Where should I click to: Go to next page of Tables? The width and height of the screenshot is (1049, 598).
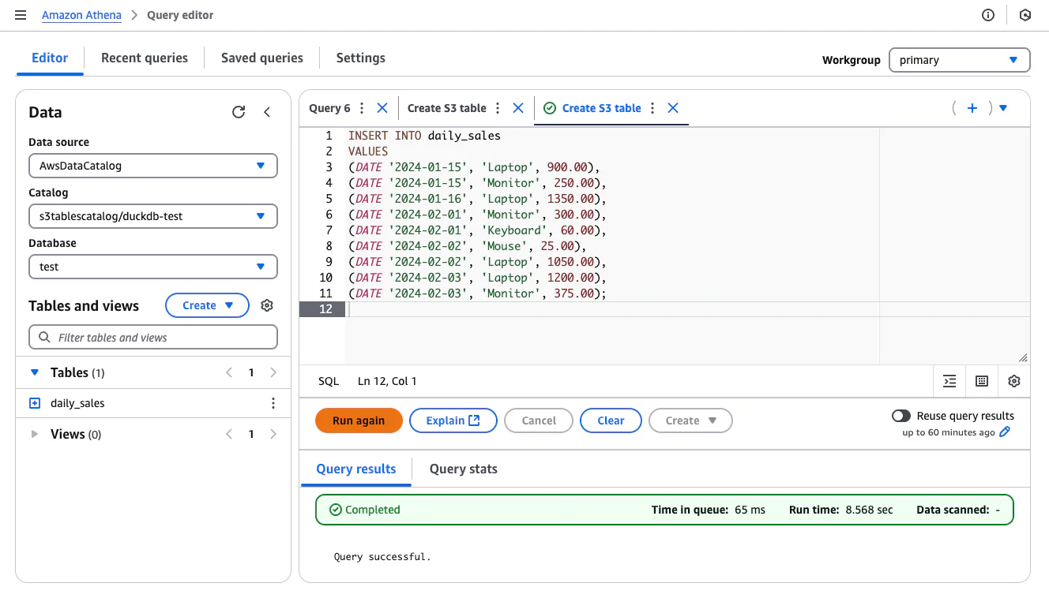[x=273, y=372]
